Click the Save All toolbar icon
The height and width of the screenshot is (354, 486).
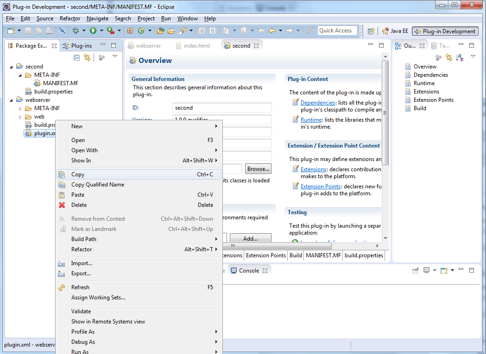click(38, 31)
